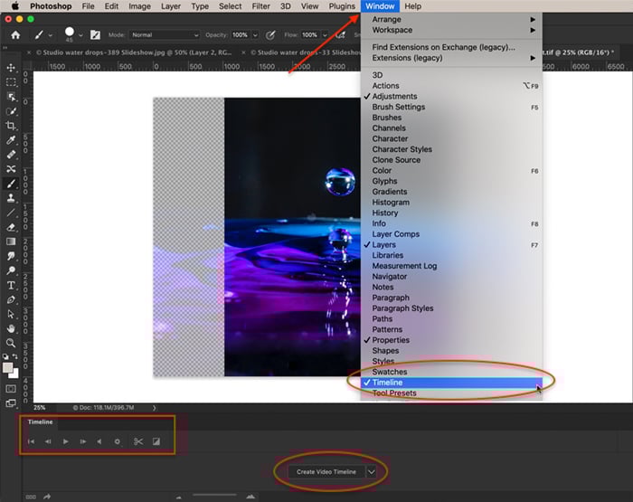Viewport: 633px width, 502px height.
Task: Play the Timeline
Action: (x=65, y=441)
